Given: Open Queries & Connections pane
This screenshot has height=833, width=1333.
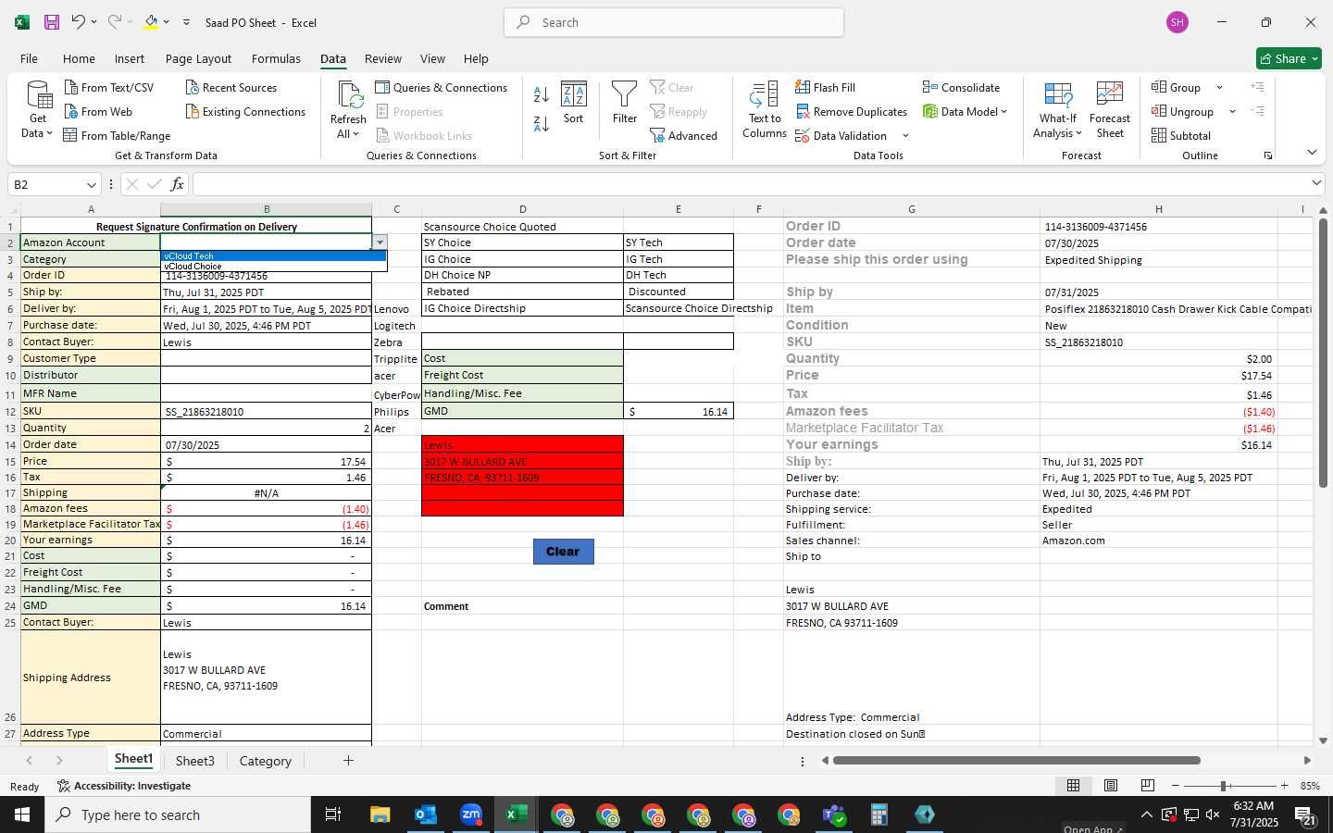Looking at the screenshot, I should 441,87.
